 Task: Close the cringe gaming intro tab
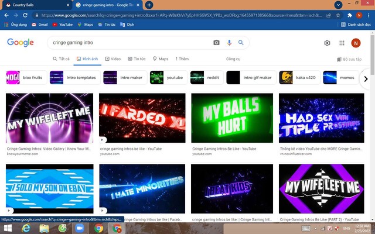[x=138, y=5]
